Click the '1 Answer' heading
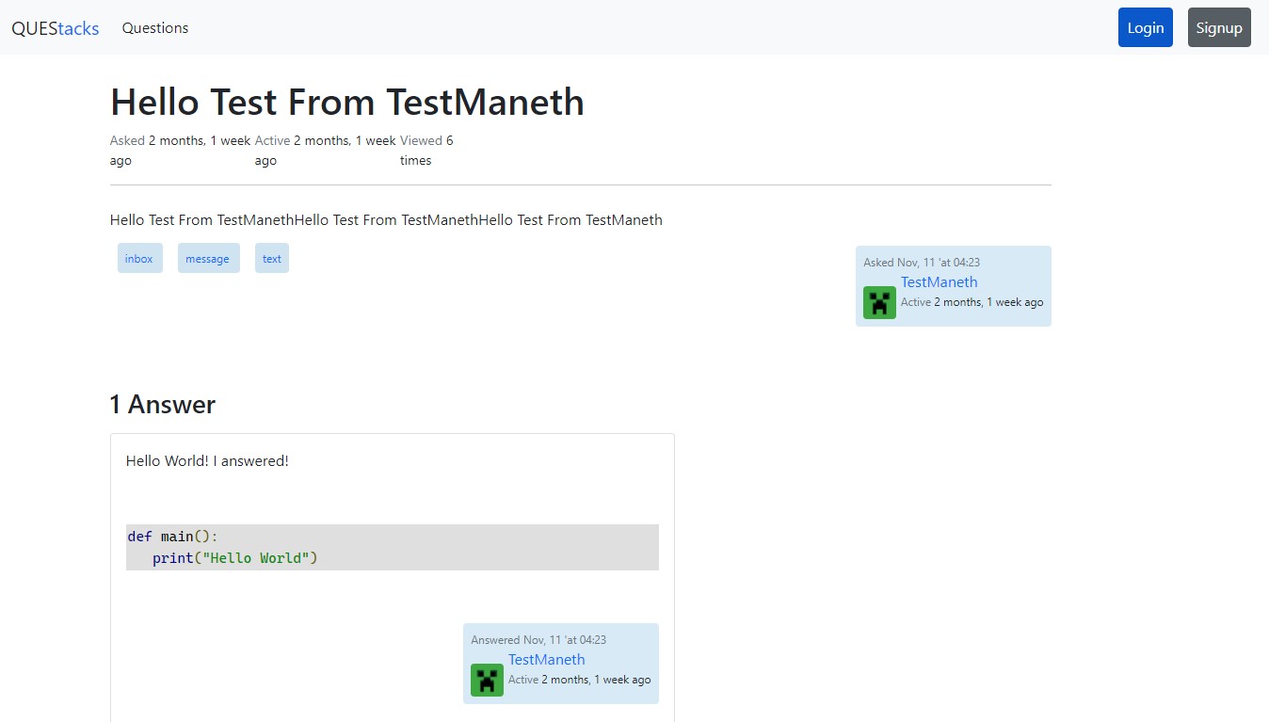Image resolution: width=1269 pixels, height=722 pixels. 162,405
